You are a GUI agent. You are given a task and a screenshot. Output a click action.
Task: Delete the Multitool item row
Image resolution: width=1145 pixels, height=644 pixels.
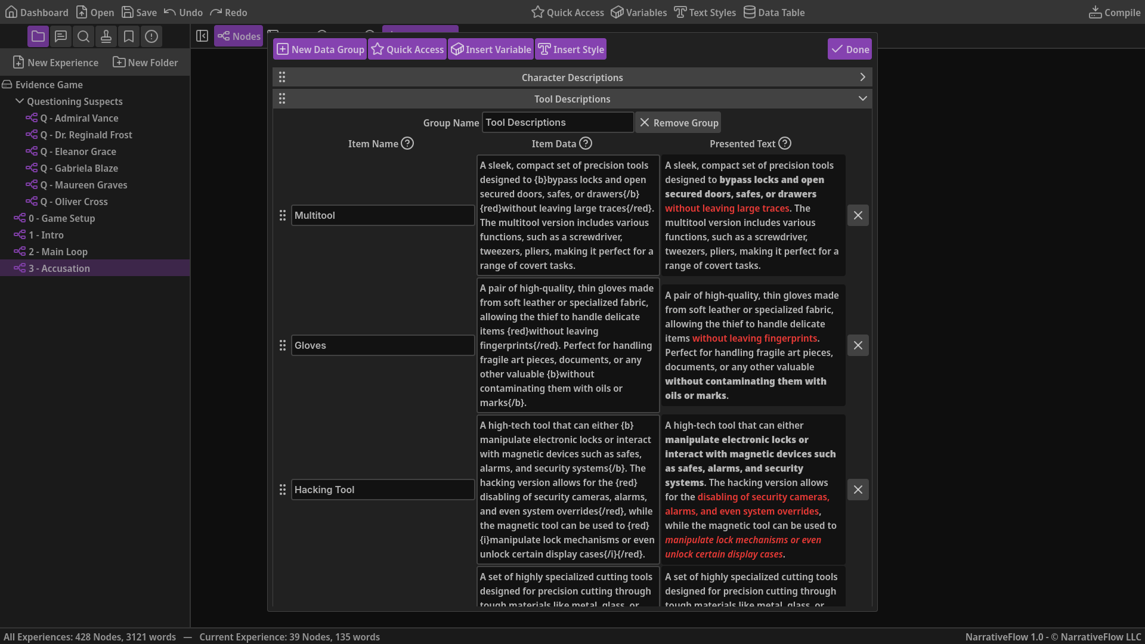coord(858,215)
